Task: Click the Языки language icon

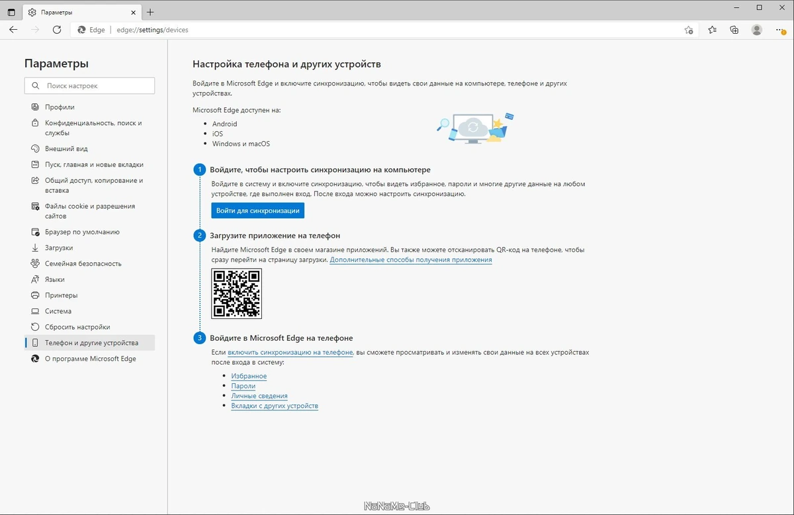Action: pos(35,279)
